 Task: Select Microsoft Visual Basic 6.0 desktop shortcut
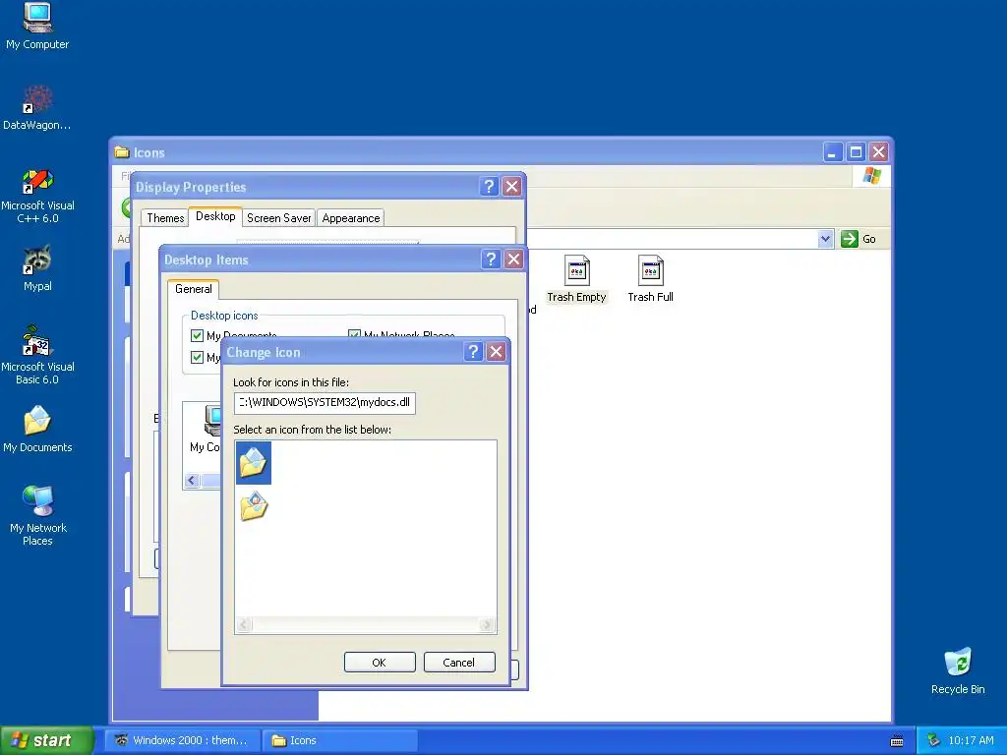coord(37,356)
